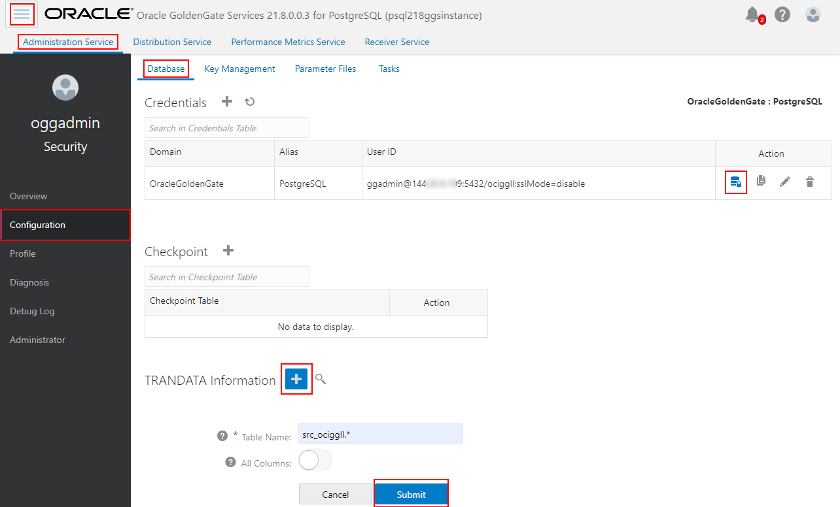840x507 pixels.
Task: Edit the OracleGoldenGate credential with pencil icon
Action: coord(785,182)
